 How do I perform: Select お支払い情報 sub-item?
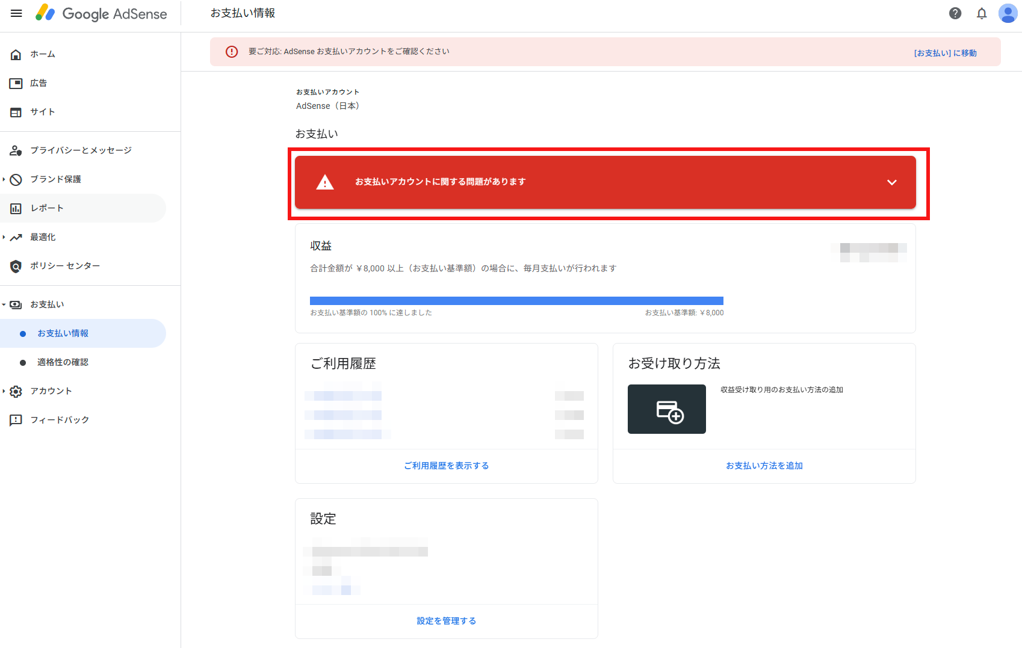click(83, 333)
